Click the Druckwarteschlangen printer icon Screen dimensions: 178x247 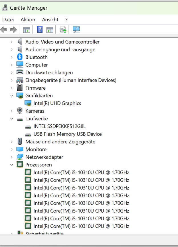pyautogui.click(x=20, y=72)
